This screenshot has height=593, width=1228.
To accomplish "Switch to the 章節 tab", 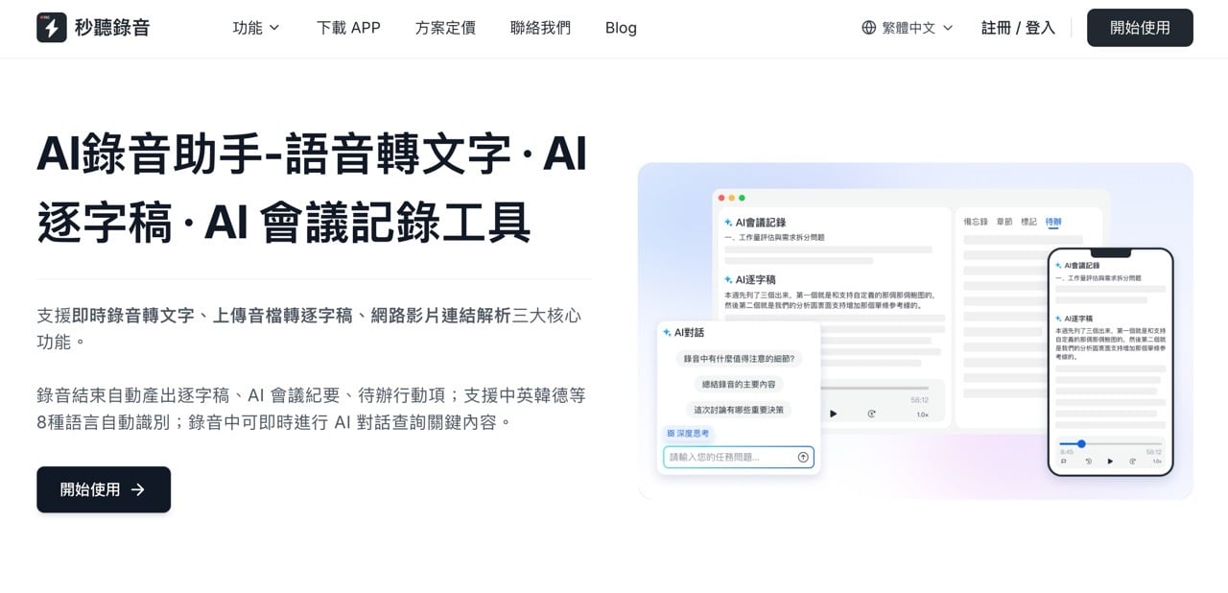I will pyautogui.click(x=1004, y=221).
